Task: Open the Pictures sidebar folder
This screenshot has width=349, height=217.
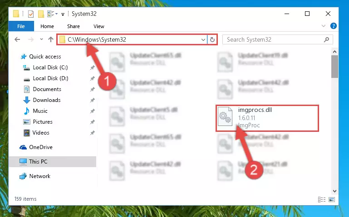Action: point(43,122)
